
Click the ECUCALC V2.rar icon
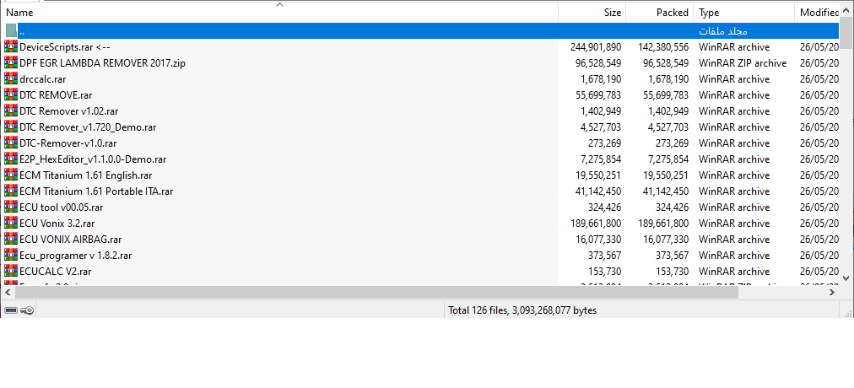pos(11,272)
